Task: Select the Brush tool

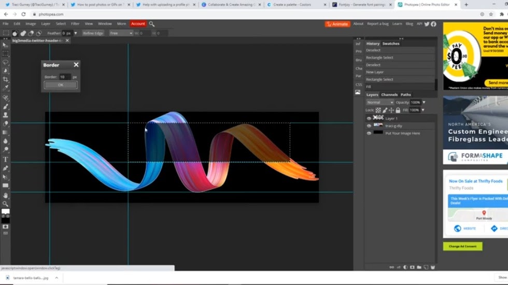Action: pos(5,107)
